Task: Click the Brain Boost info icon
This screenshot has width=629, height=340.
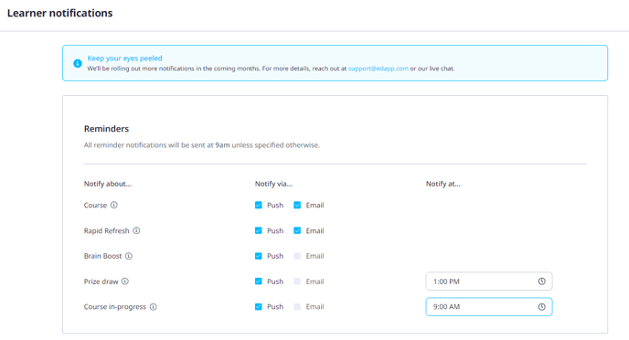Action: (x=128, y=256)
